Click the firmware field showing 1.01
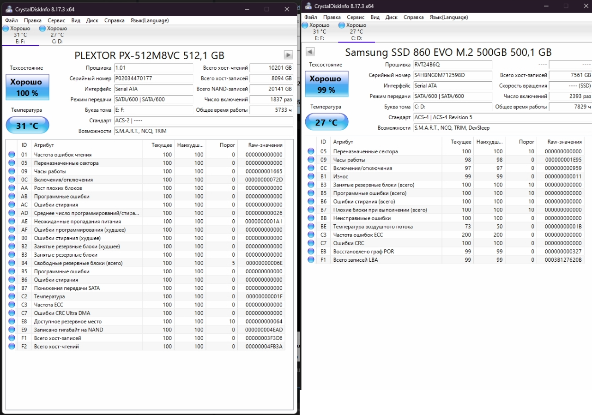 point(153,68)
